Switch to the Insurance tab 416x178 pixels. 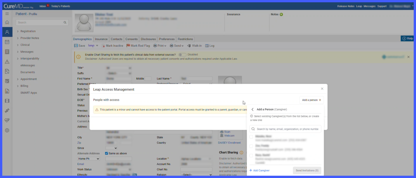[x=101, y=39]
